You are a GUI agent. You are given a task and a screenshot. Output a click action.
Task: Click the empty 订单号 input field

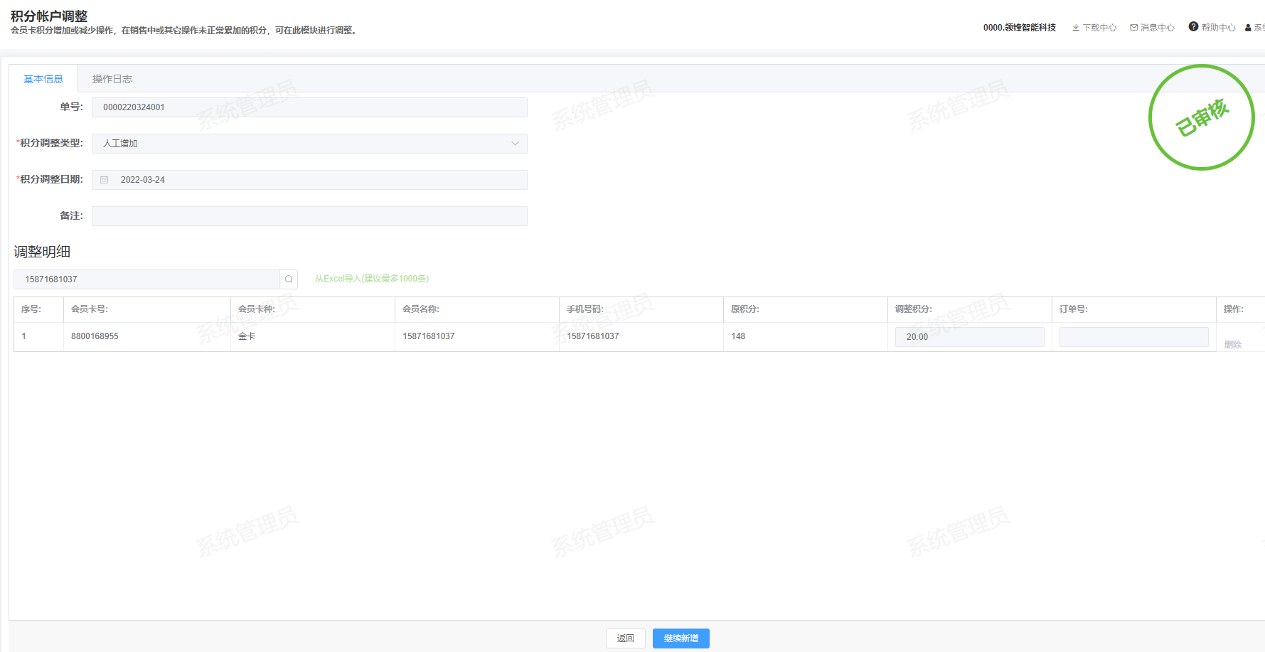(x=1133, y=337)
